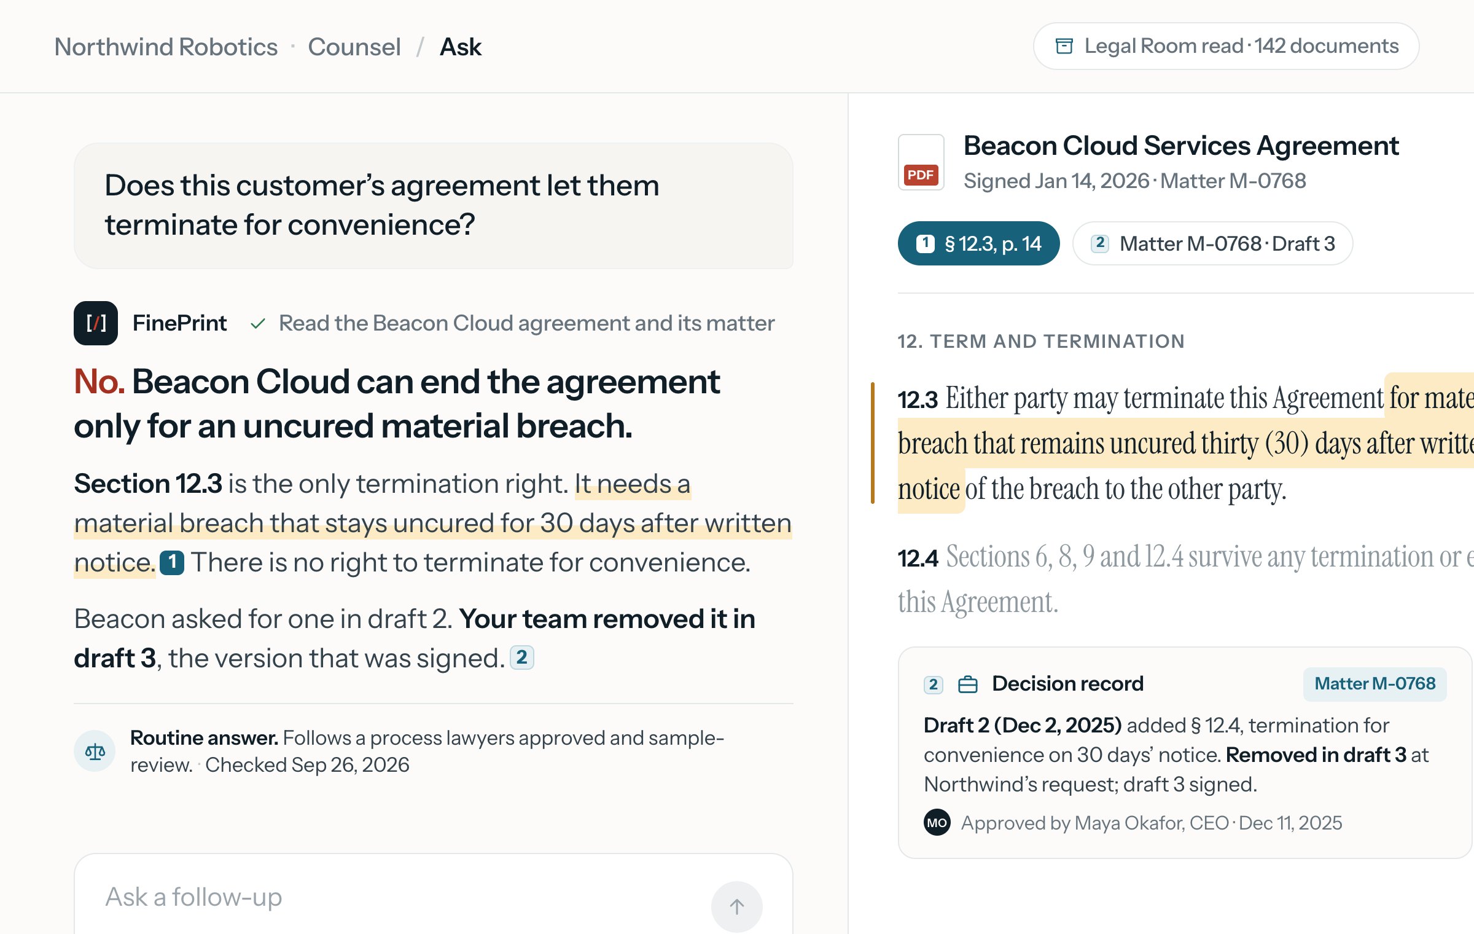Image resolution: width=1474 pixels, height=934 pixels.
Task: Click the clause 12.4 survival text
Action: coord(1185,579)
